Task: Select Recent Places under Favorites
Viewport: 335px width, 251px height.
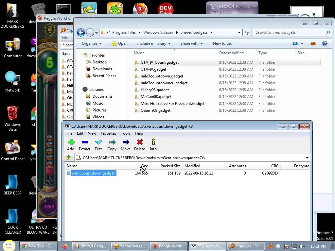Action: 104,76
